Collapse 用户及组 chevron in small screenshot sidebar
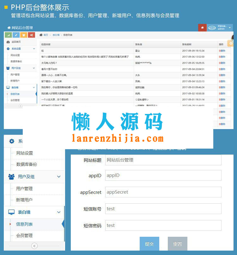 [x=34, y=68]
